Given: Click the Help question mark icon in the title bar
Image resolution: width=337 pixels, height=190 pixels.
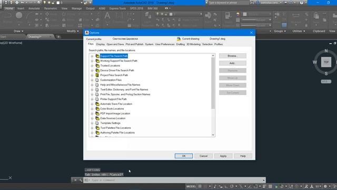Looking at the screenshot, I should 302,3.
